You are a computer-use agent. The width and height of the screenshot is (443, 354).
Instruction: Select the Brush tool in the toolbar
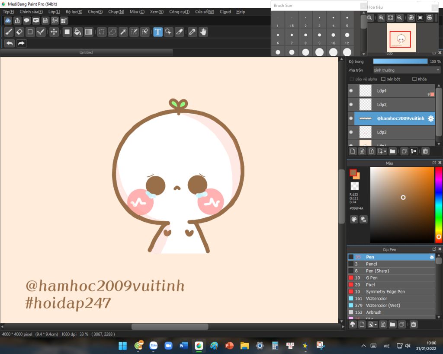coord(9,32)
